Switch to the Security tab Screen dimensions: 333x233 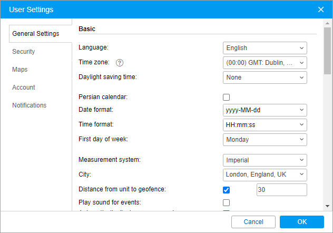tap(24, 52)
